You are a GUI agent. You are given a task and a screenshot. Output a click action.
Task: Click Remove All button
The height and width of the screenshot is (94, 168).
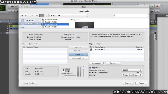pyautogui.click(x=96, y=63)
